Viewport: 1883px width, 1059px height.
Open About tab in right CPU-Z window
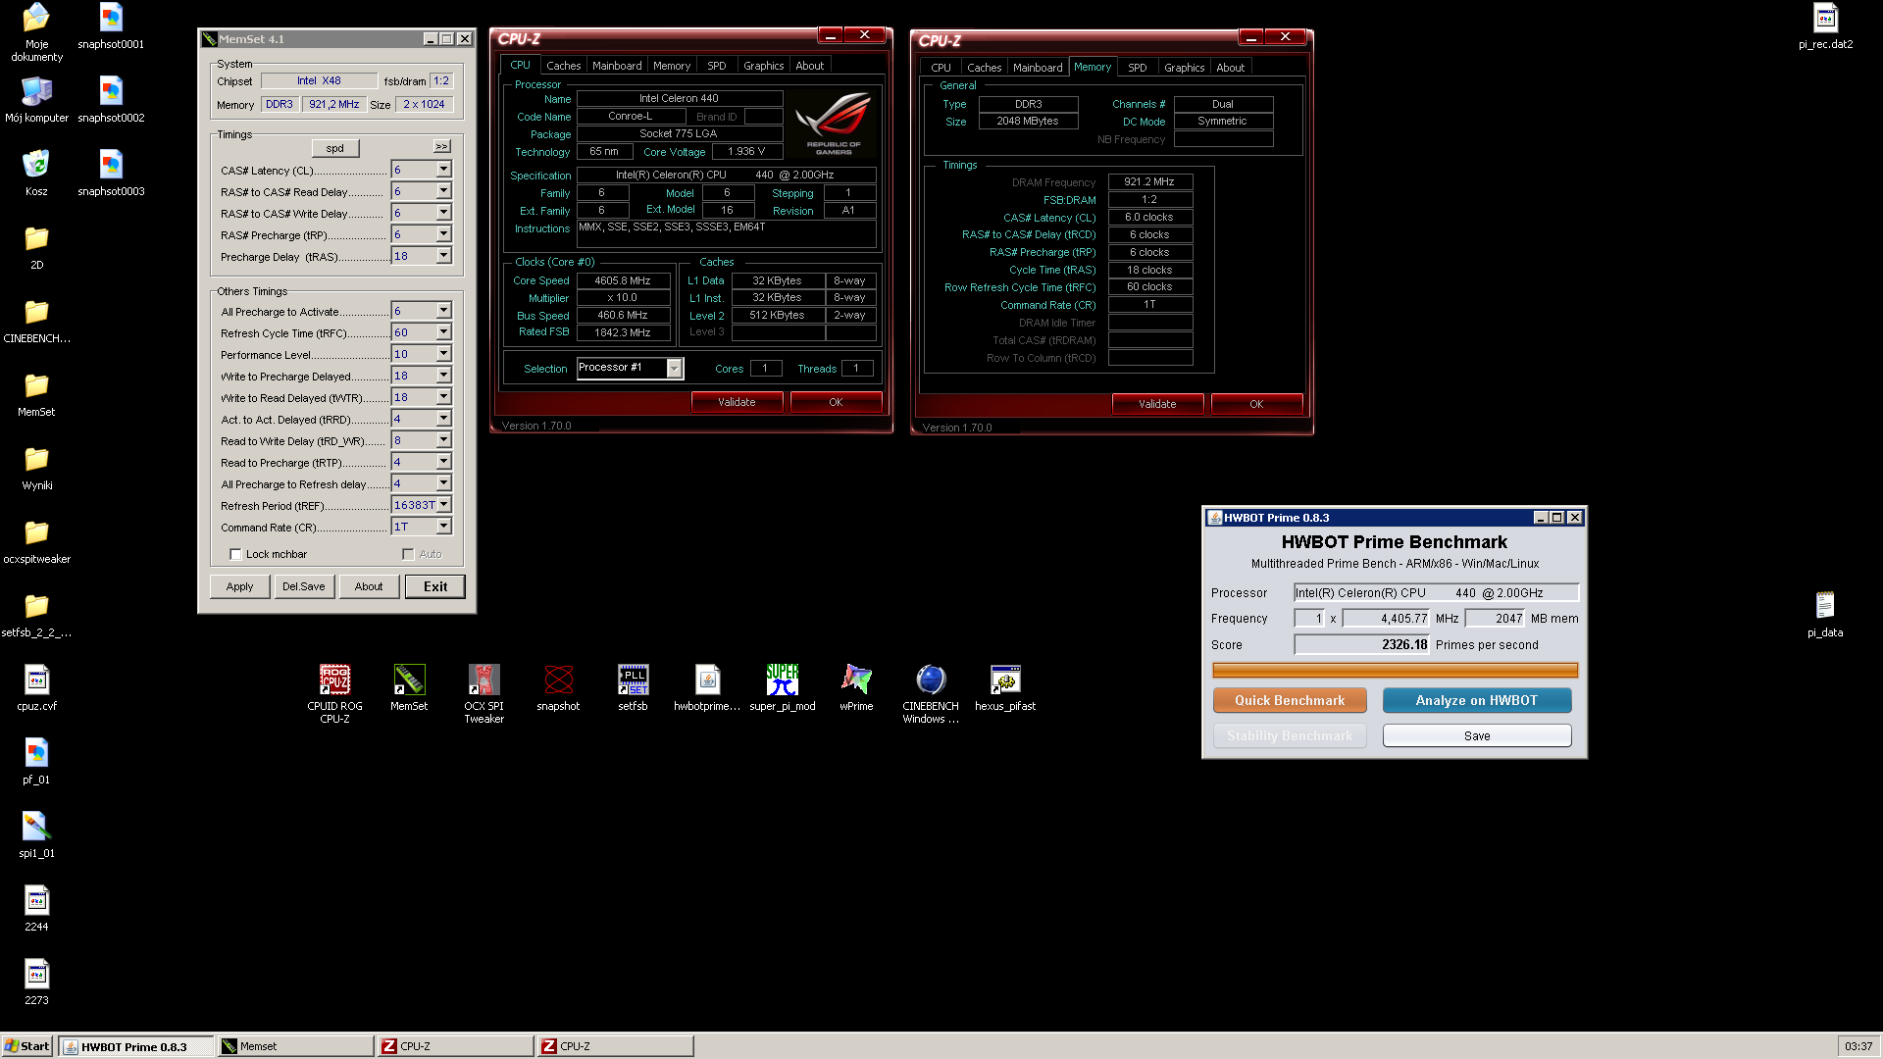coord(1230,68)
